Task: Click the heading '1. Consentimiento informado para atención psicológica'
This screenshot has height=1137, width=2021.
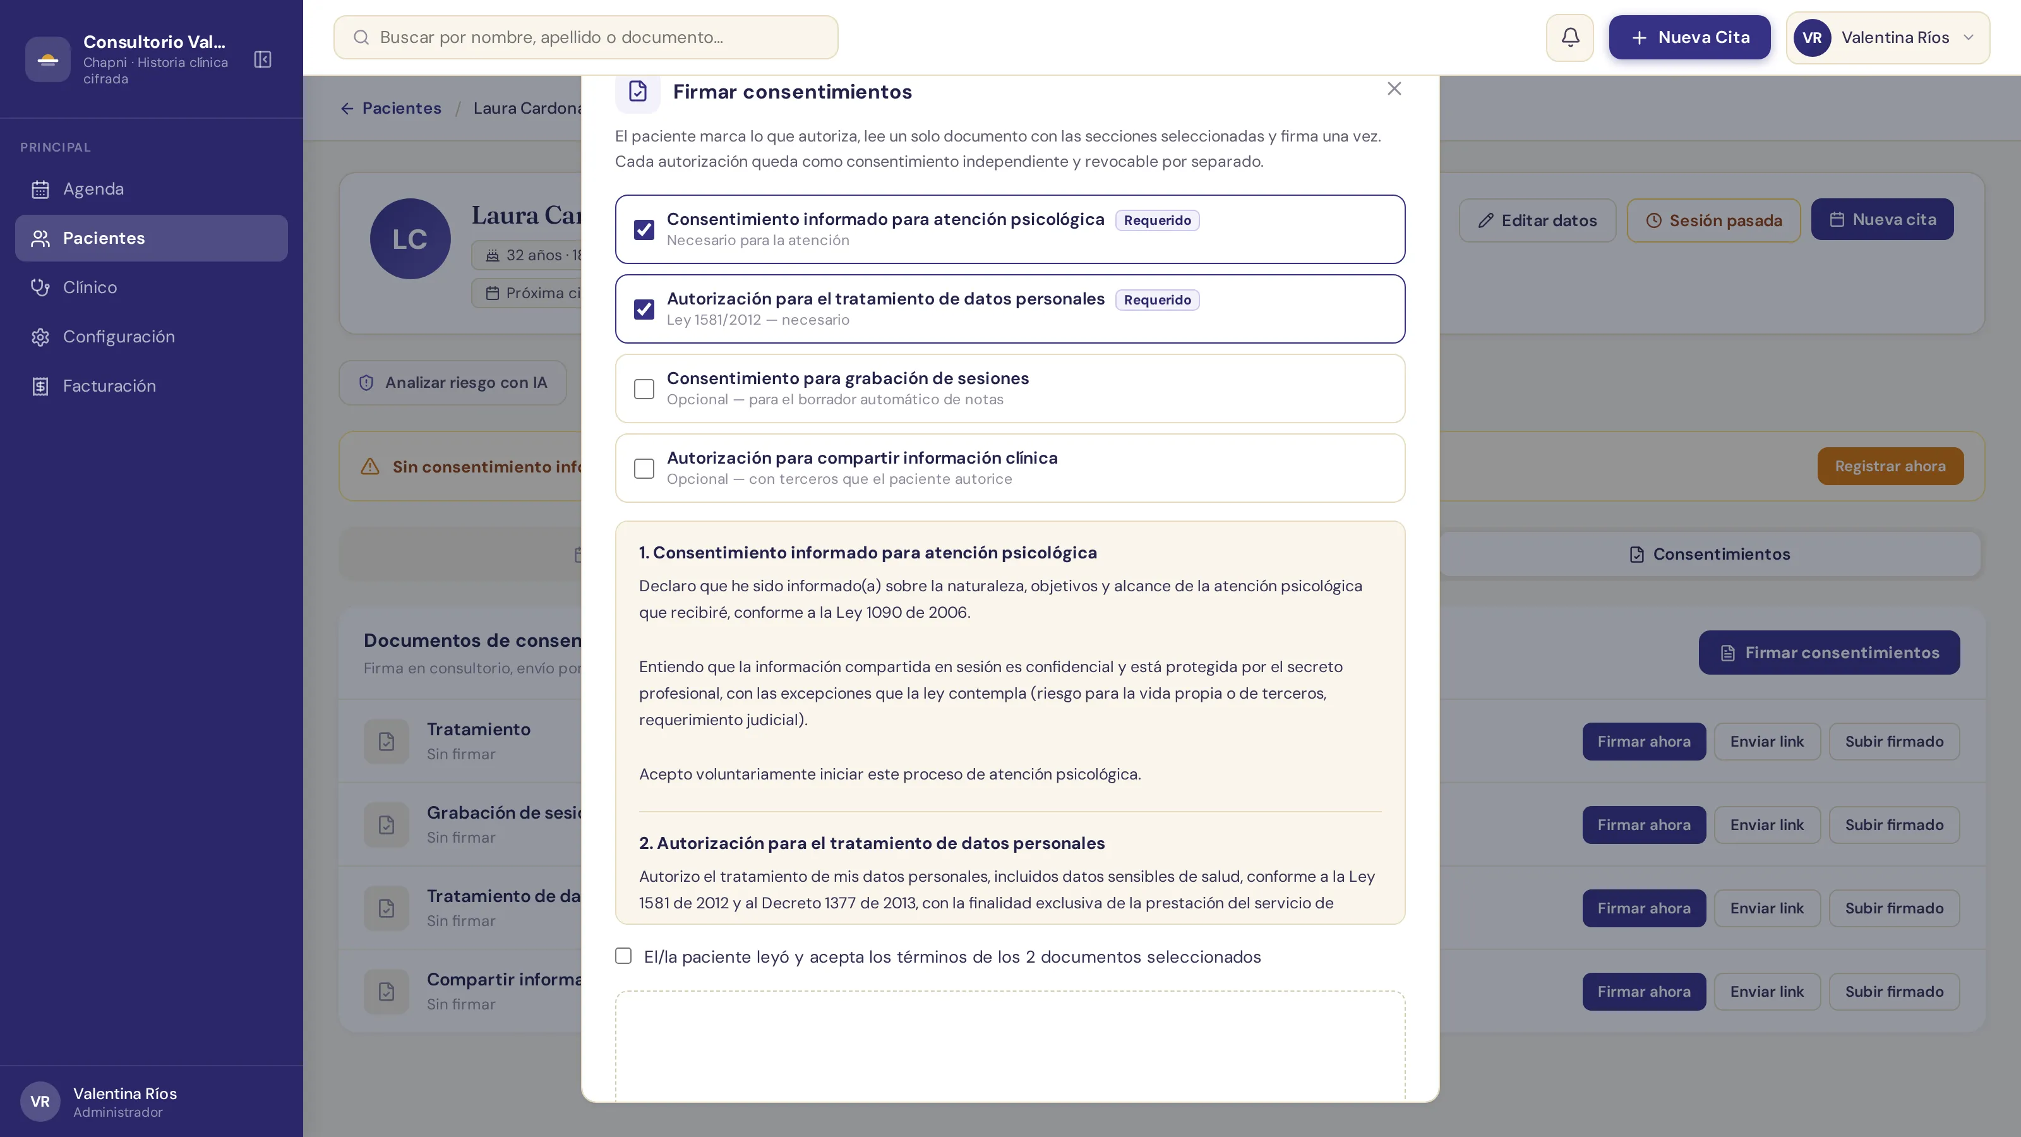Action: (x=868, y=553)
